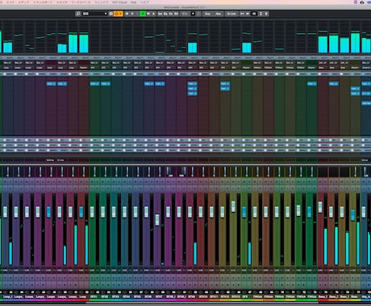Open input routing on the SFX10 channel
The image size is (371, 306).
pyautogui.click(x=202, y=63)
